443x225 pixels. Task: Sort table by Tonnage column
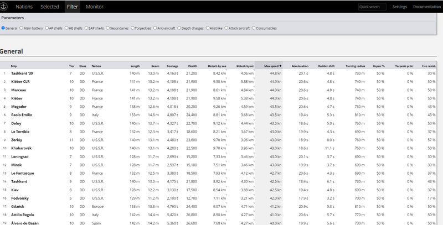coord(172,66)
